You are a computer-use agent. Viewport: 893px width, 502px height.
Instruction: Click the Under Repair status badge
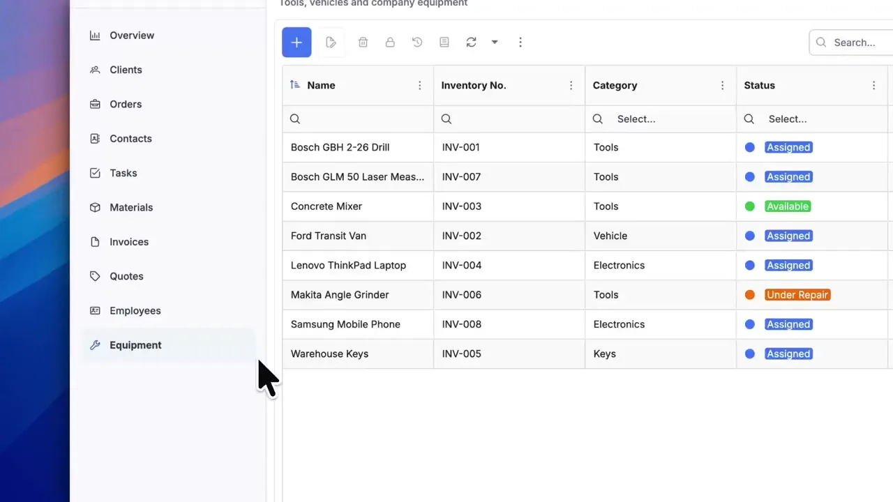point(797,295)
